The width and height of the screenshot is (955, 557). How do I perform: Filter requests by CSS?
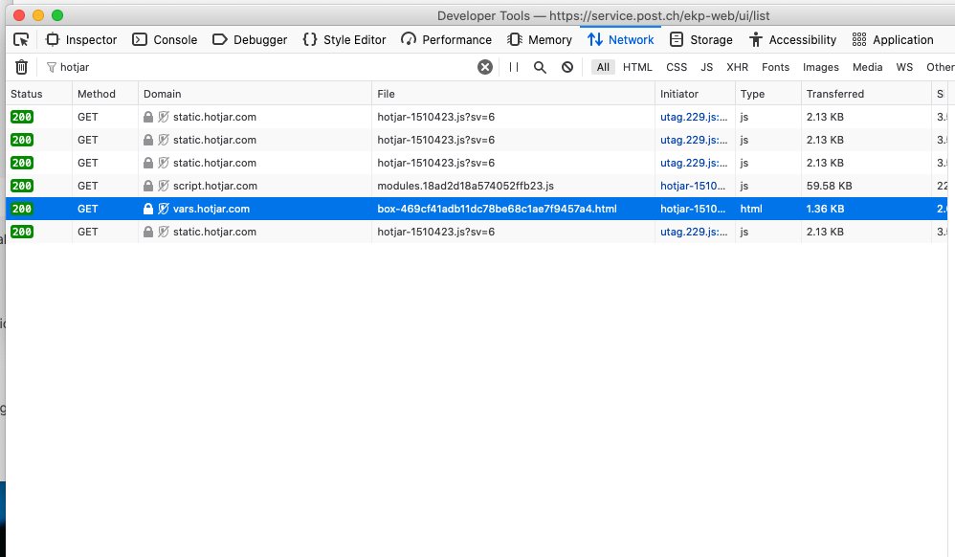pyautogui.click(x=676, y=67)
